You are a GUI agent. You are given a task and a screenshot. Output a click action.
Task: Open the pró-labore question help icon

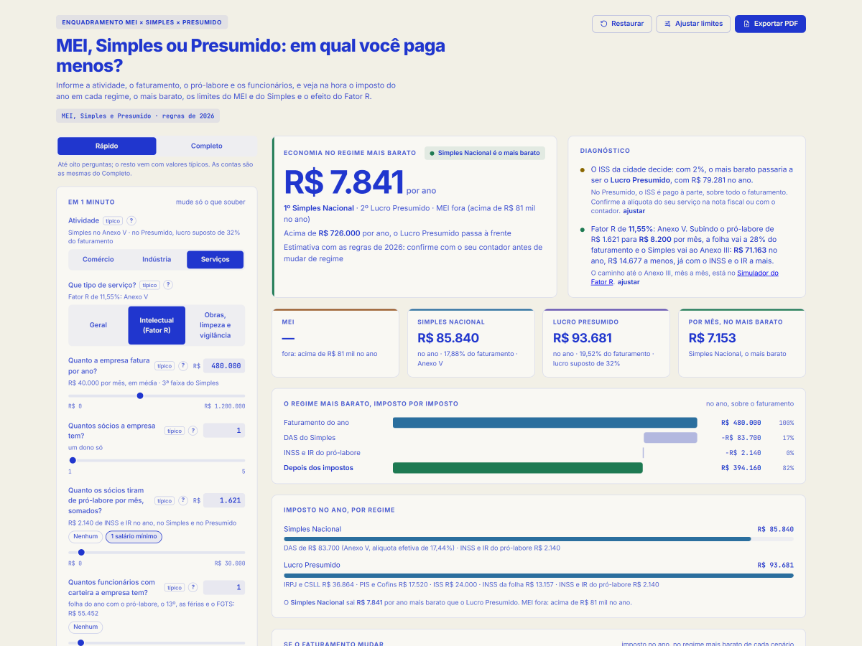[x=183, y=500]
